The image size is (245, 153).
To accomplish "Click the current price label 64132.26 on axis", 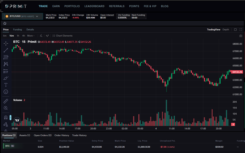I will 237,72.
